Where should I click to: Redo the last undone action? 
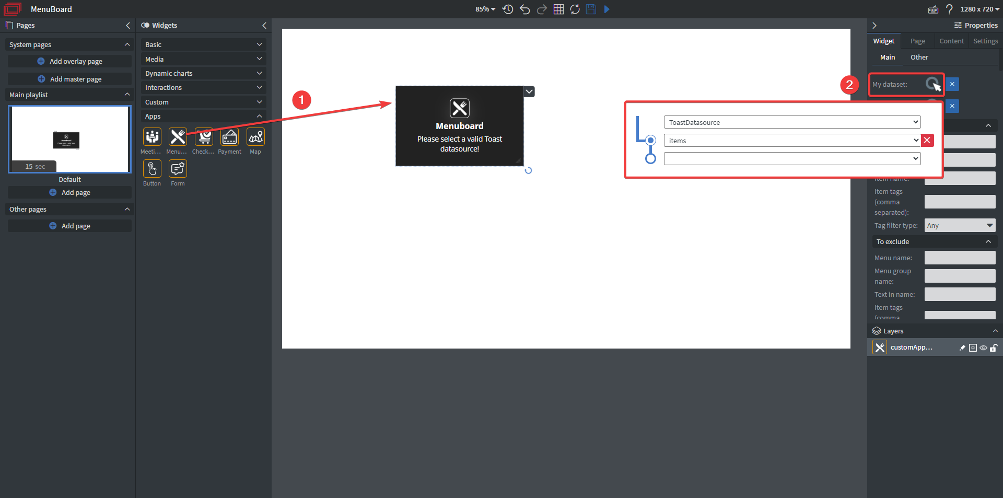542,9
